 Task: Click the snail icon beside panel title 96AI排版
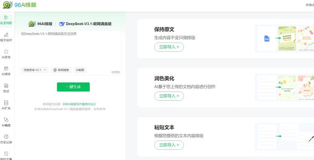(x=32, y=24)
